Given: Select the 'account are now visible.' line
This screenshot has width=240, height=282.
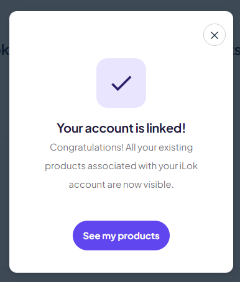Looking at the screenshot, I should pos(121,185).
